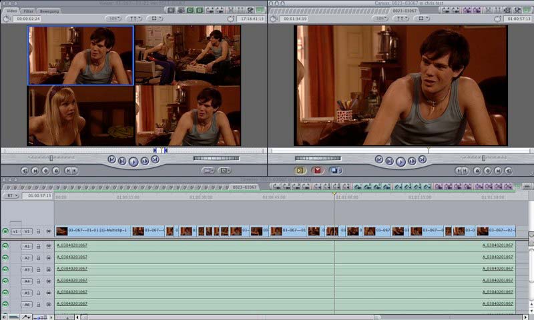Open Viewer view options pop-up

tap(154, 19)
